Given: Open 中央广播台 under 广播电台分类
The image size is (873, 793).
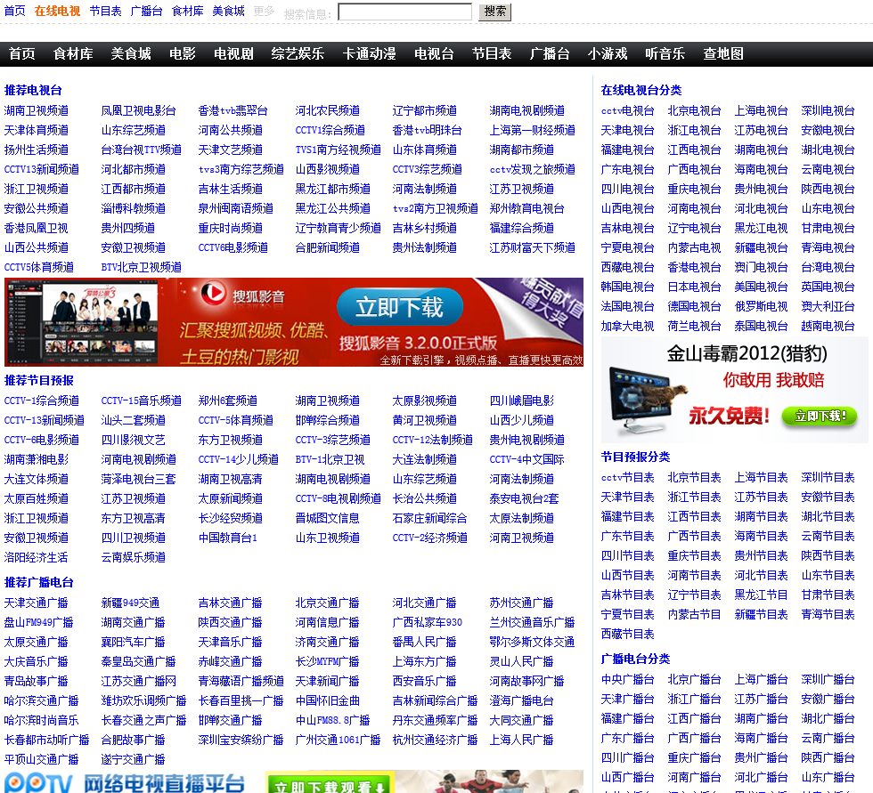Looking at the screenshot, I should 627,679.
